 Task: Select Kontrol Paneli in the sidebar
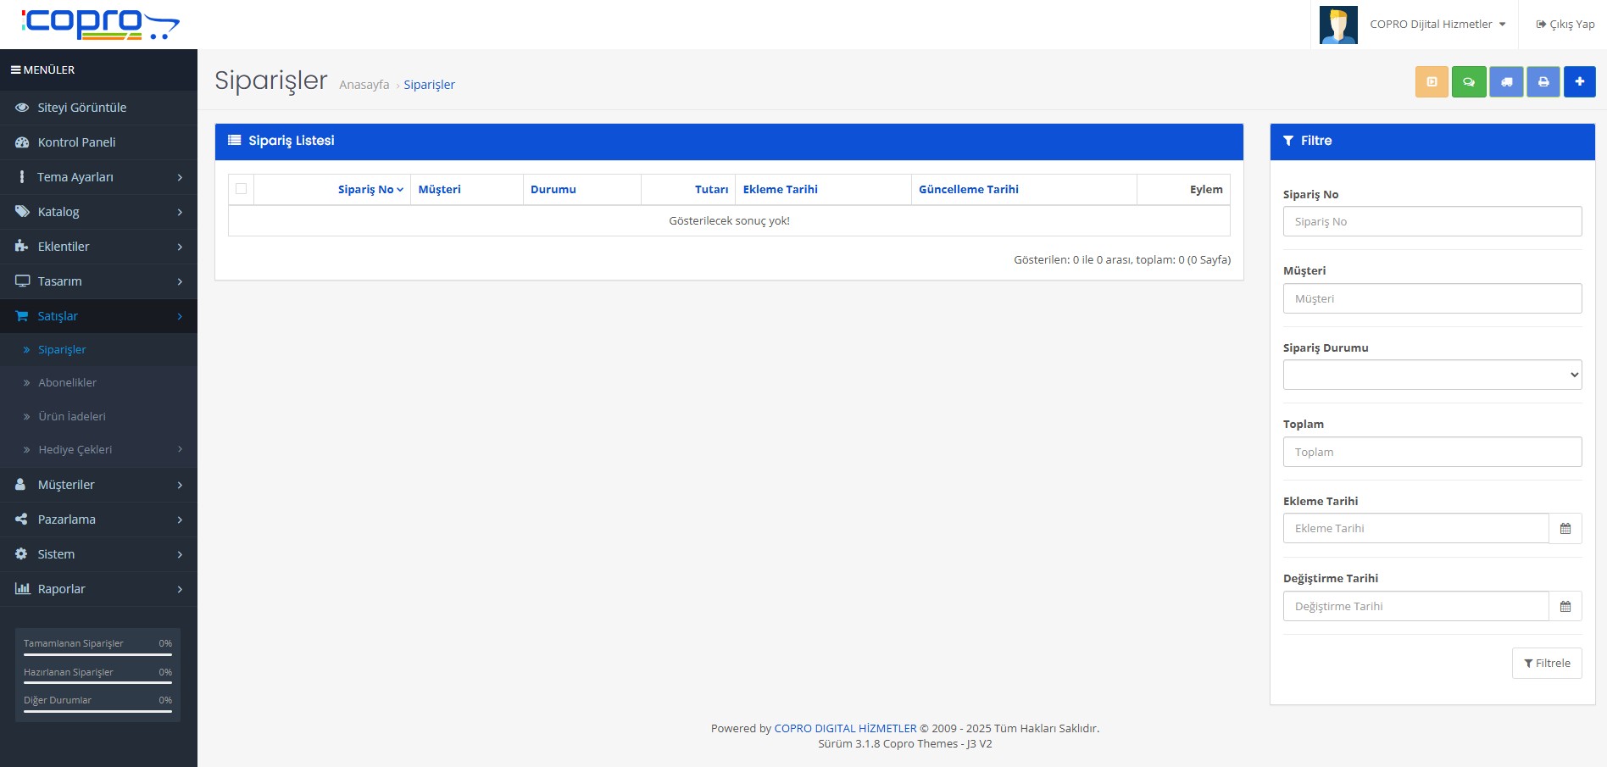[76, 142]
